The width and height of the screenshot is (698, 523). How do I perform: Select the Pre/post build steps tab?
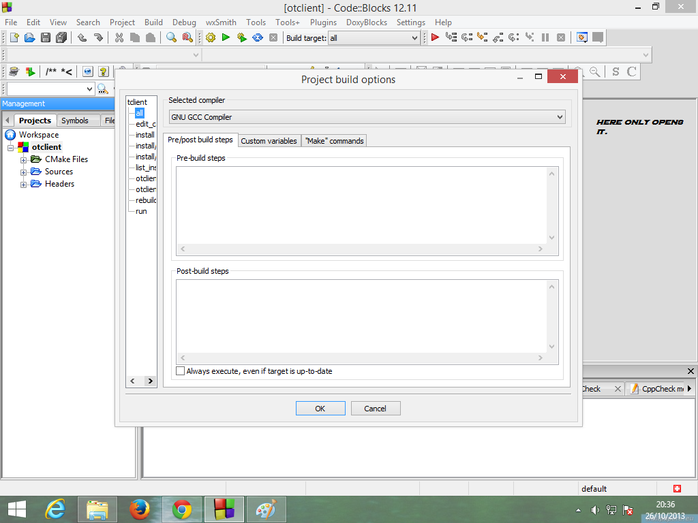click(x=200, y=140)
